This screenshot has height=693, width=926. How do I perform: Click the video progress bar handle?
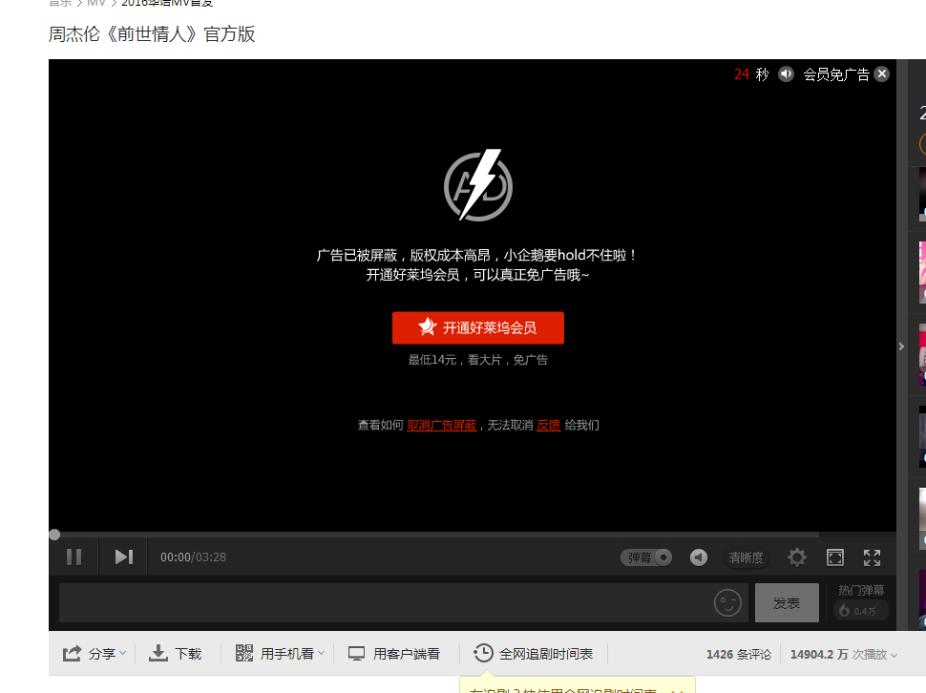click(54, 535)
